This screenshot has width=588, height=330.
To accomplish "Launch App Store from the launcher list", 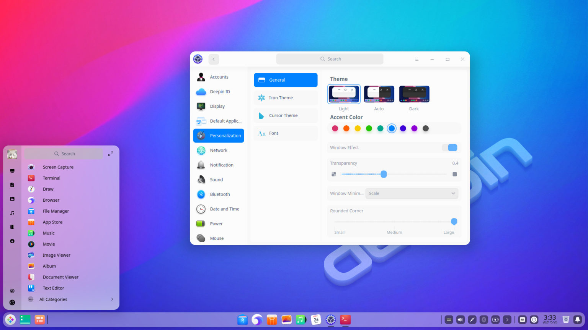I will [52, 222].
